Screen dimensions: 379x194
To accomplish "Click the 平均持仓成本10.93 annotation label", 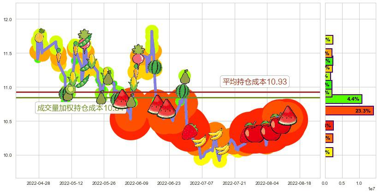I will 255,82.
